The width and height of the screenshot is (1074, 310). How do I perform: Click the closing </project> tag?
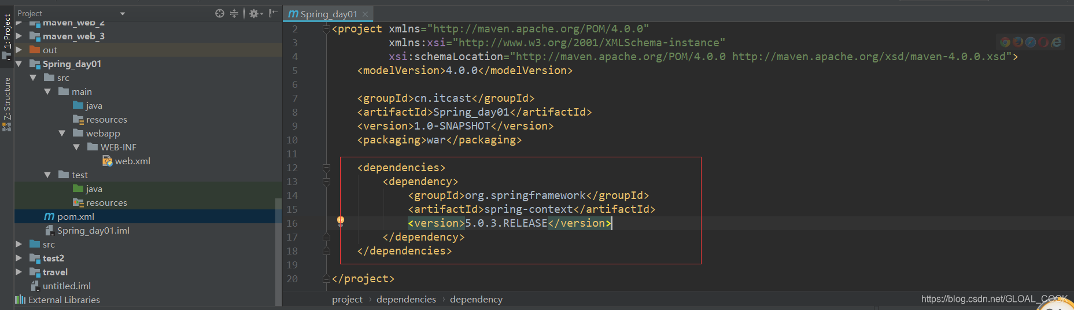tap(363, 279)
